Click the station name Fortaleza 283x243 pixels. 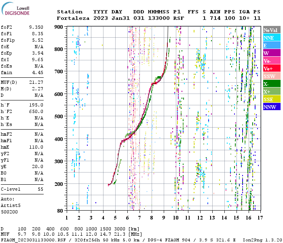(73, 18)
